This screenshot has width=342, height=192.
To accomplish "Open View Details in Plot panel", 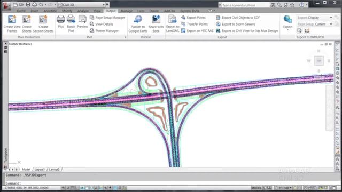I will click(102, 24).
